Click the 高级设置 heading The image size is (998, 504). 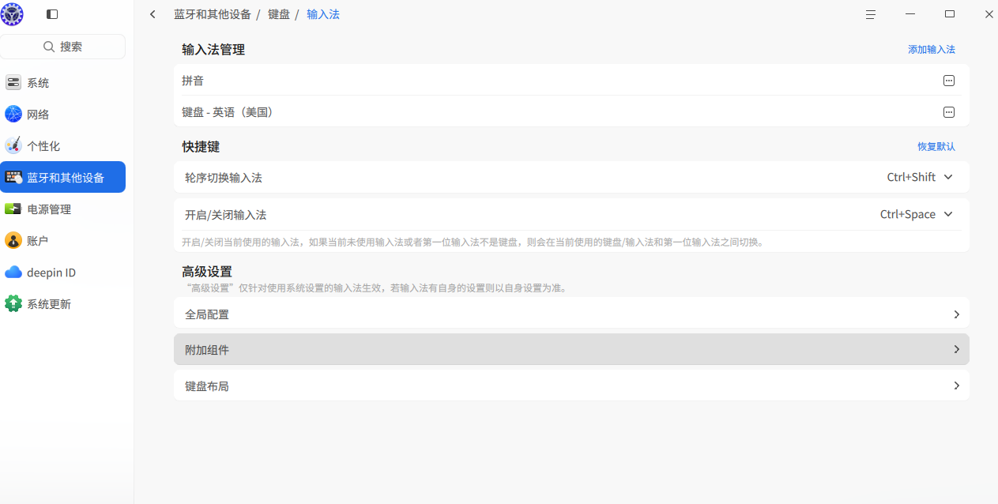coord(207,272)
